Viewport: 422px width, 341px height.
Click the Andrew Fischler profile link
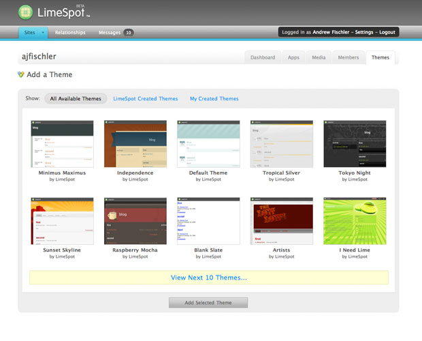click(x=331, y=32)
